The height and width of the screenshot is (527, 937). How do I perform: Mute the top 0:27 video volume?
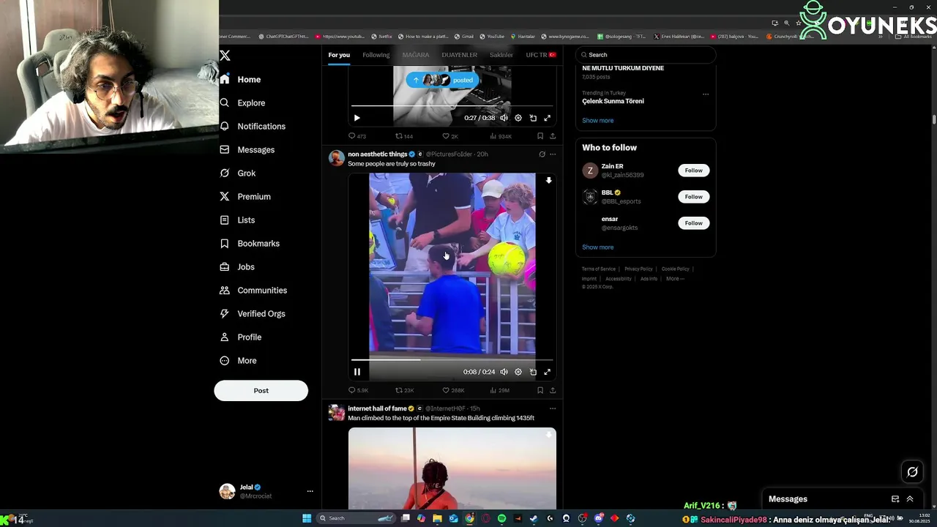504,118
